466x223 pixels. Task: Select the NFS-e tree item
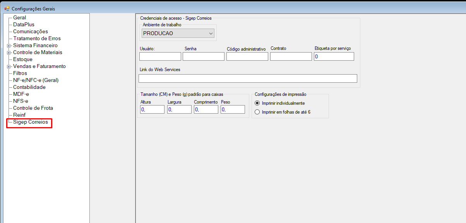click(x=21, y=101)
